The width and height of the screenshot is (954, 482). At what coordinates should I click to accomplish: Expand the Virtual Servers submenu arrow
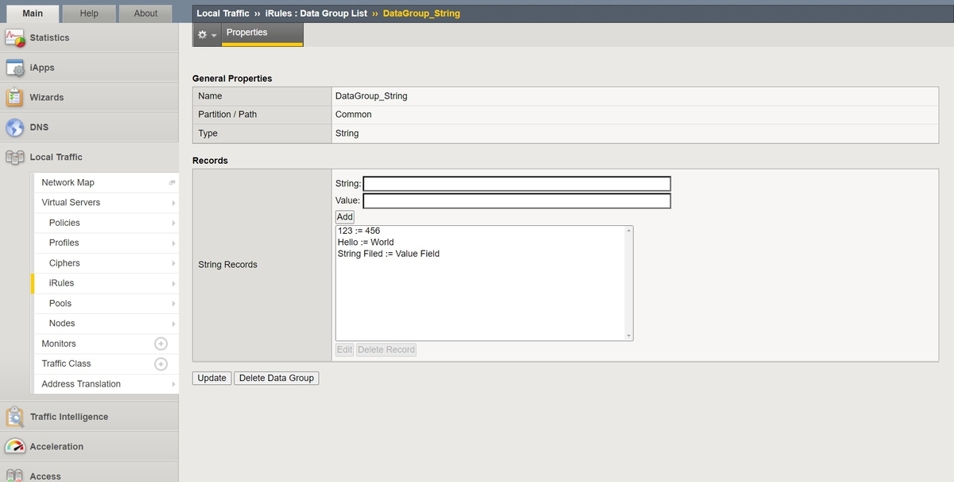pos(173,203)
